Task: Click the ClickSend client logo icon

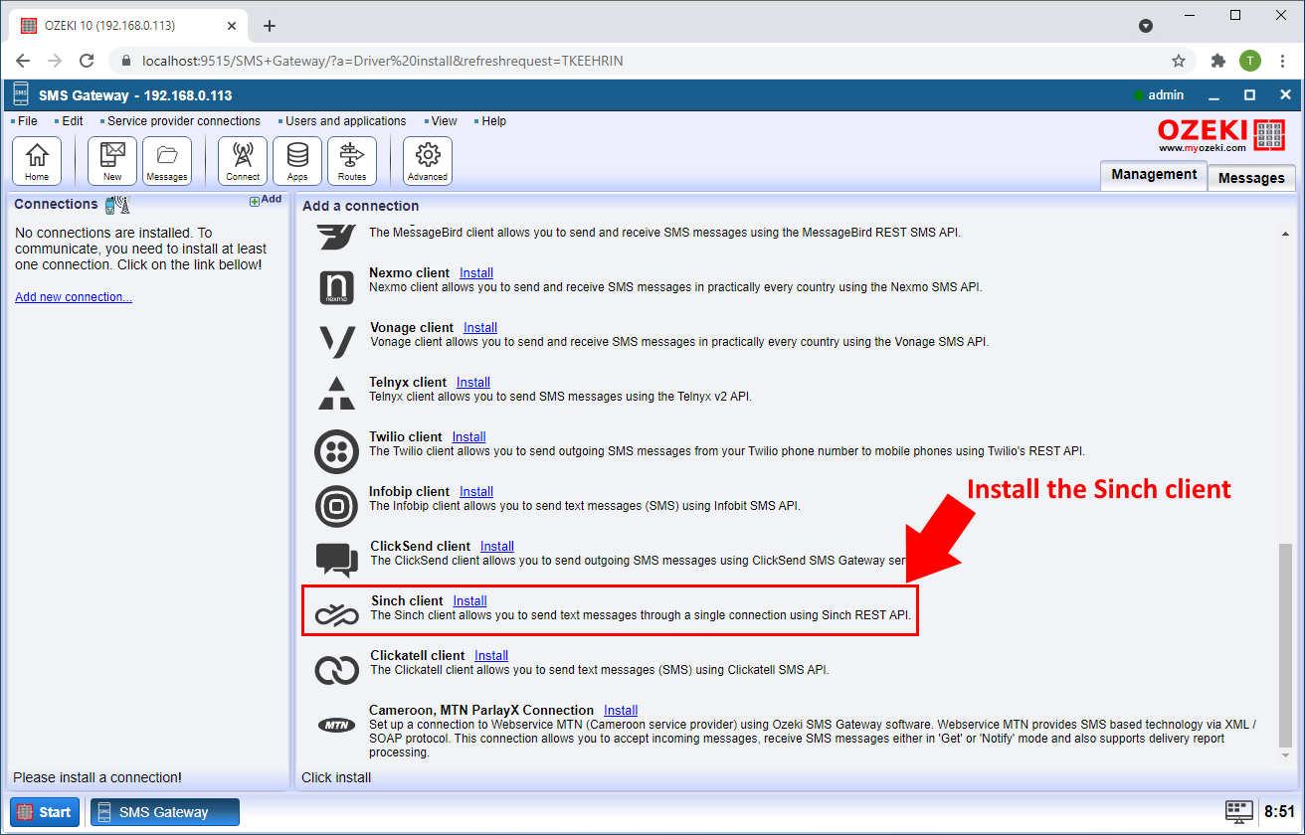Action: pos(336,561)
